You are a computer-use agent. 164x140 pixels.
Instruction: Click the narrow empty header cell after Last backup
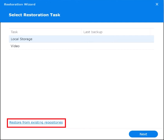pyautogui.click(x=152, y=32)
